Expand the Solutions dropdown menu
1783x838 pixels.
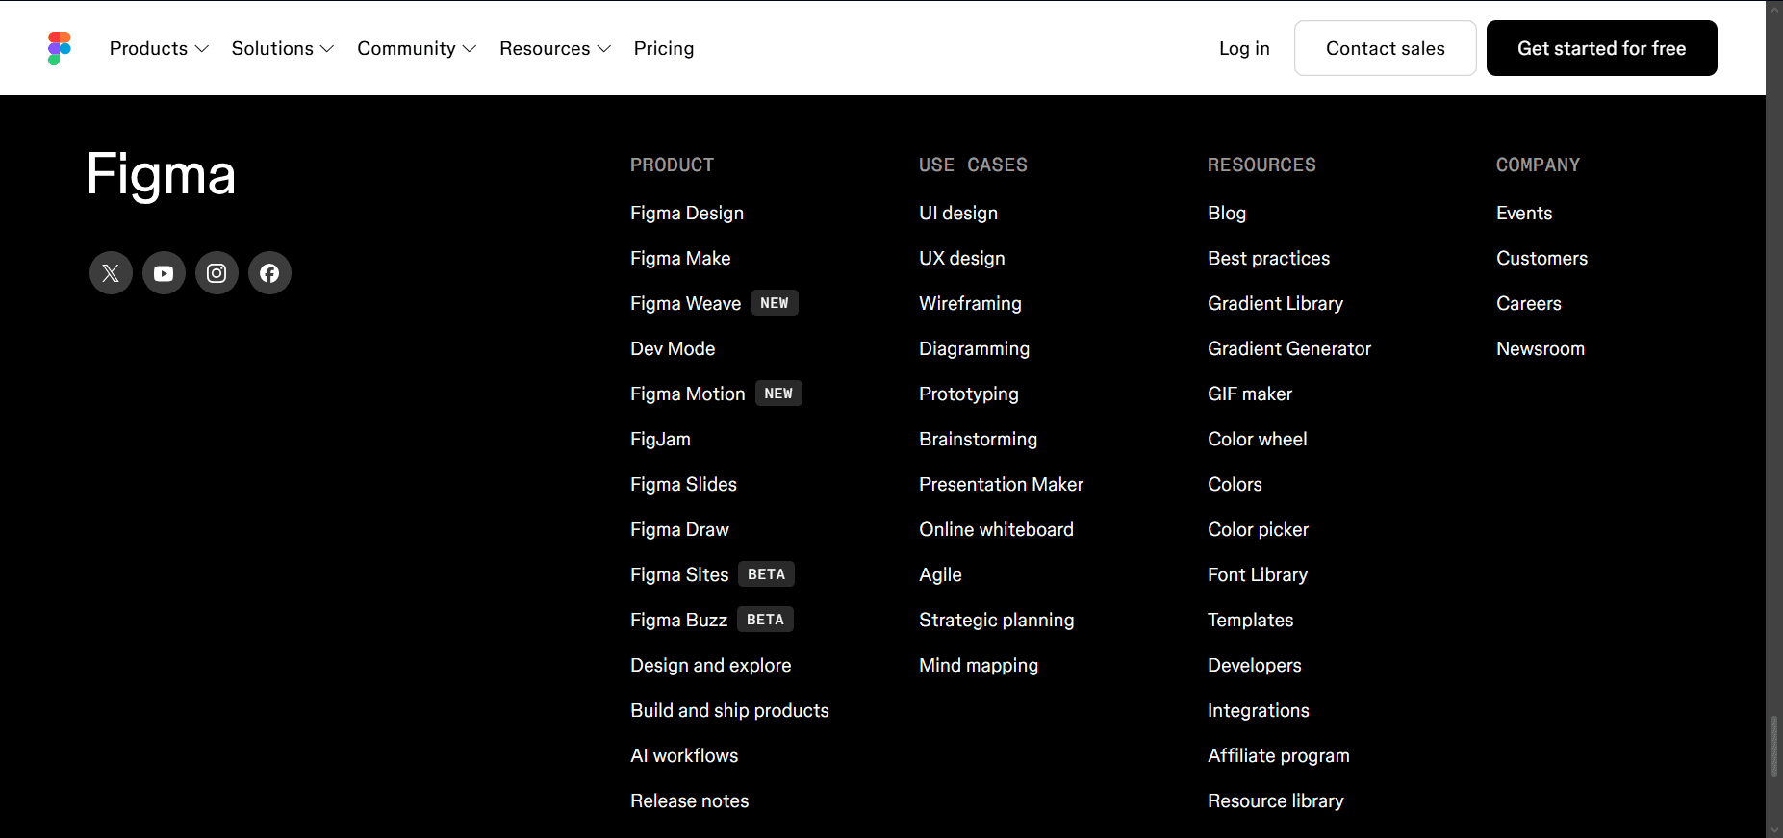283,48
